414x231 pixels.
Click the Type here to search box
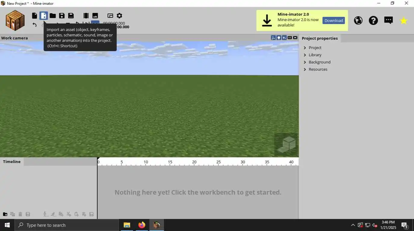tap(66, 225)
